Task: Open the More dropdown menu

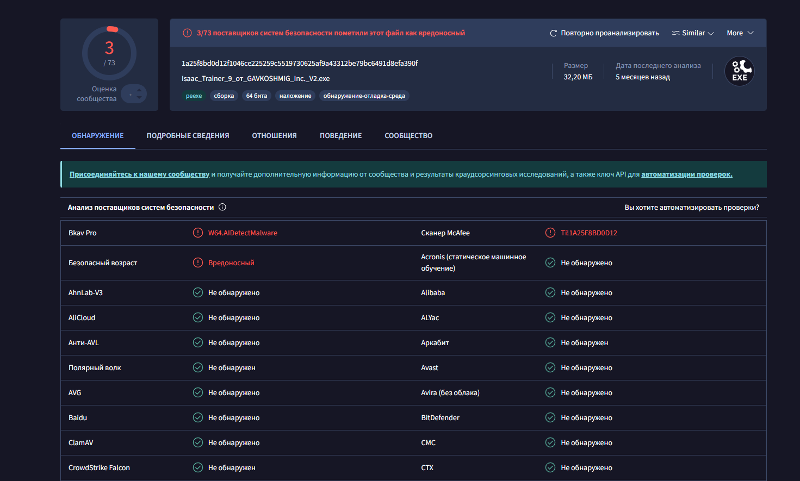Action: 740,33
